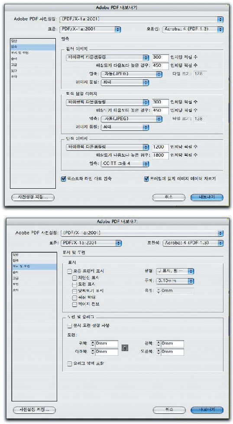Click 왼쪽 bleed stepper arrows
This screenshot has height=424, width=233.
[x=159, y=344]
